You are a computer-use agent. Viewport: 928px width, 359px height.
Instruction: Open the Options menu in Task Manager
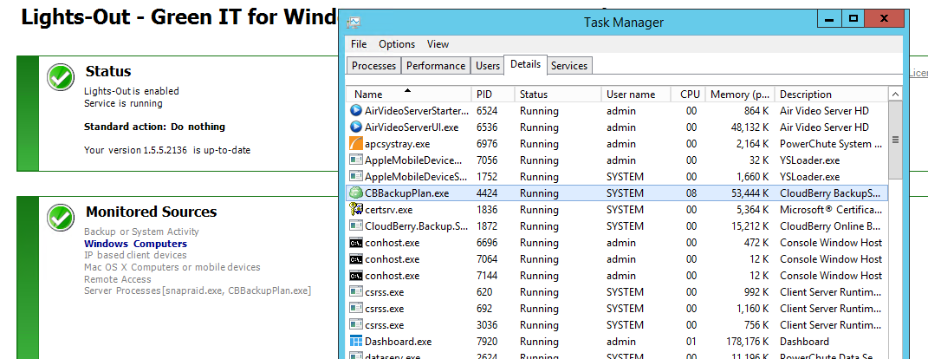[x=397, y=44]
